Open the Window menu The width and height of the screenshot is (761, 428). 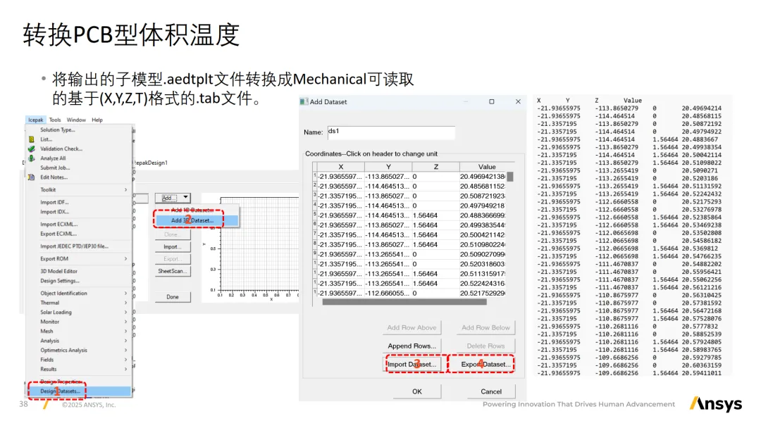[76, 120]
